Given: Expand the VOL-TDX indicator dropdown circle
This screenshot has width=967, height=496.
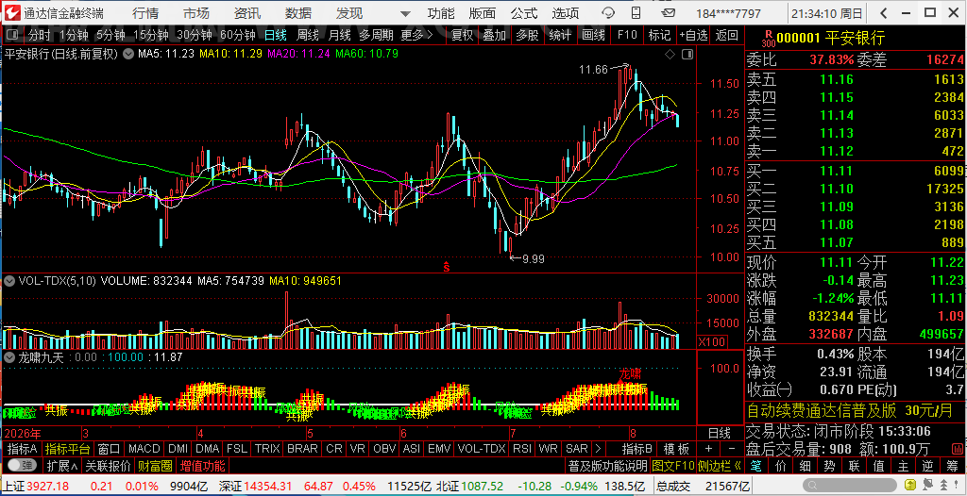Looking at the screenshot, I should tap(9, 281).
